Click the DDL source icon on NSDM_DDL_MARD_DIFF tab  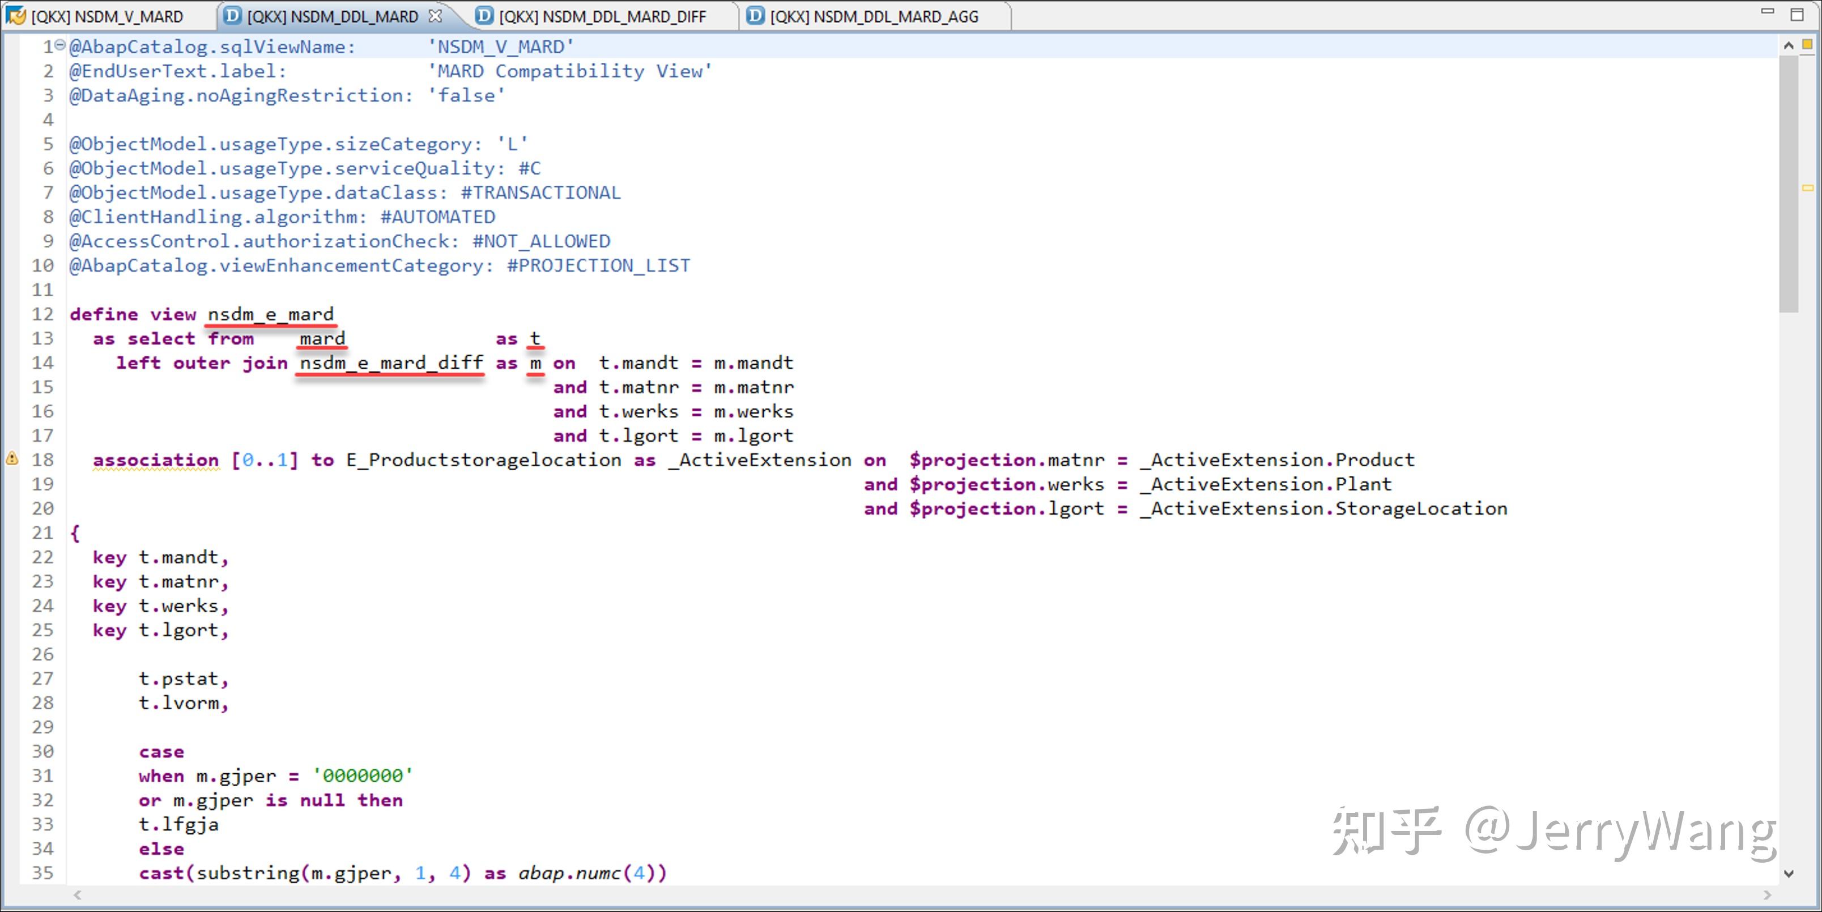[485, 15]
